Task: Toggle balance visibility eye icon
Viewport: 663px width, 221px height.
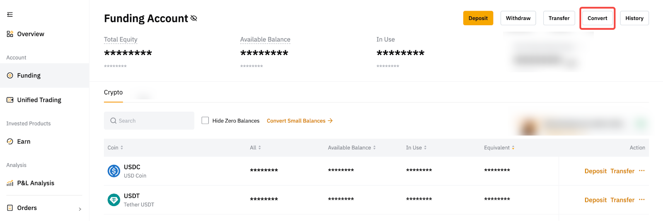Action: pyautogui.click(x=194, y=18)
